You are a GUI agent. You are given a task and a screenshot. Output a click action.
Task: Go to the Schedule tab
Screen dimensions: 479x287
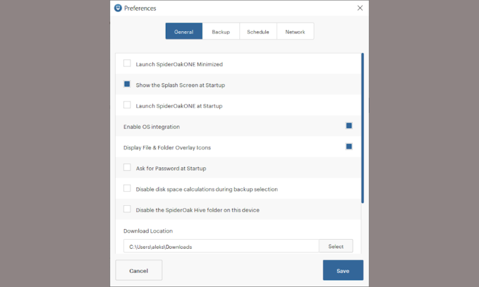pyautogui.click(x=258, y=32)
